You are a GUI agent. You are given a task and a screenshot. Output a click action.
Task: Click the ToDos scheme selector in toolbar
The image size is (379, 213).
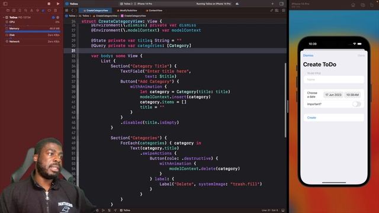[126, 4]
